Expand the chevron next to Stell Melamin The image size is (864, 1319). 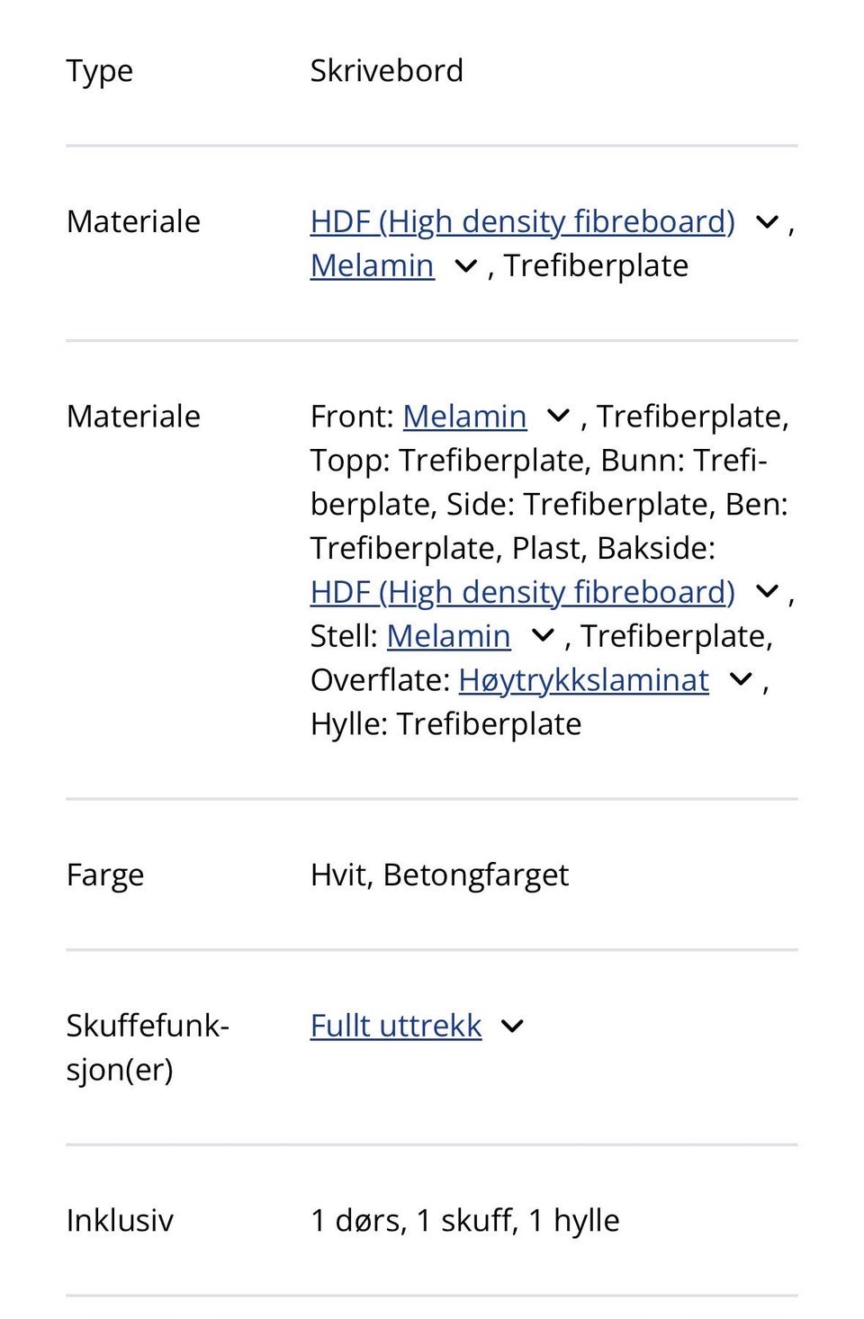[x=543, y=635]
